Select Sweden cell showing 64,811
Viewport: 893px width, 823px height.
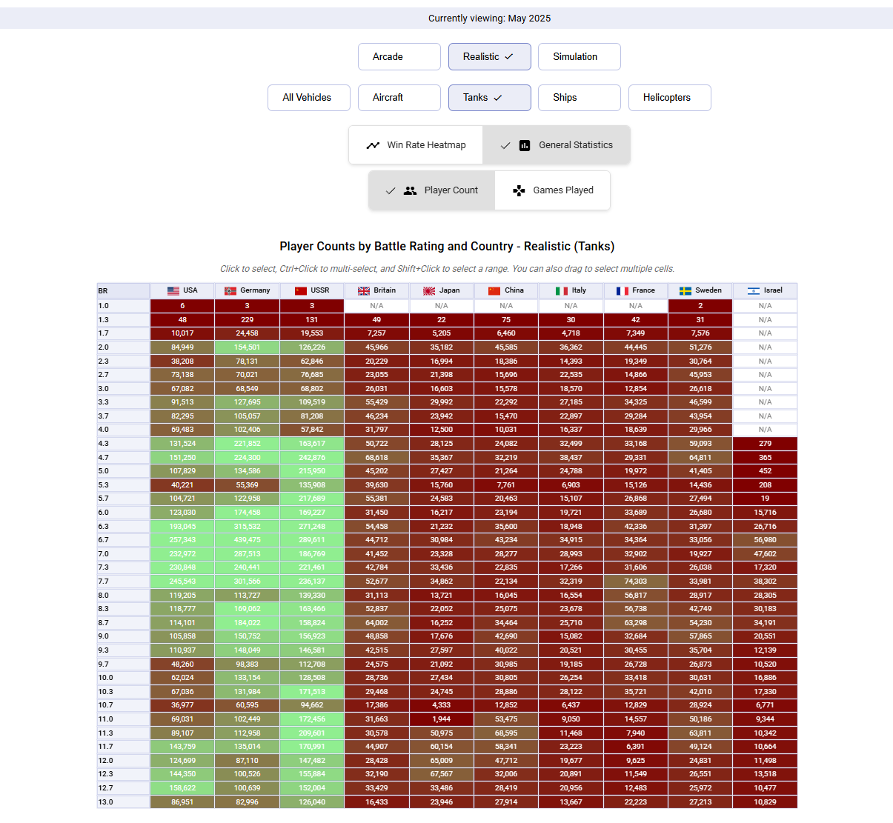[x=700, y=458]
